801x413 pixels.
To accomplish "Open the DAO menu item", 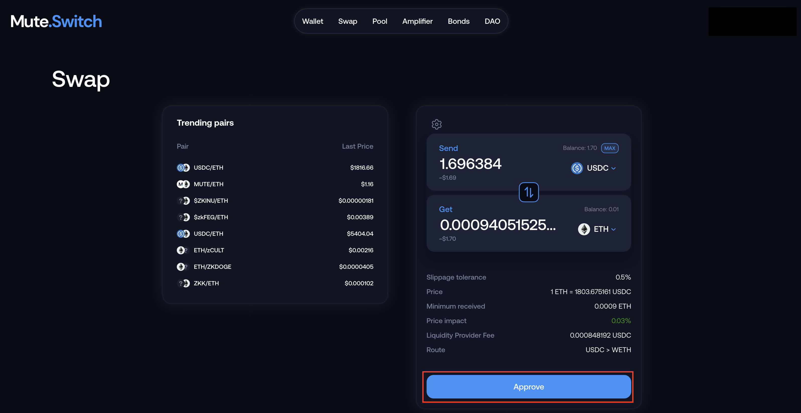I will (492, 22).
